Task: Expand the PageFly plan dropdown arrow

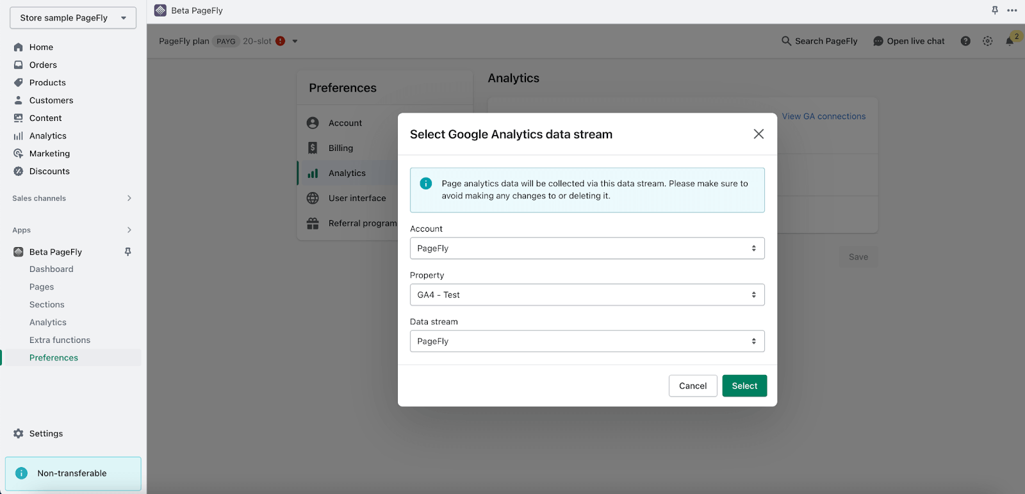Action: [295, 41]
